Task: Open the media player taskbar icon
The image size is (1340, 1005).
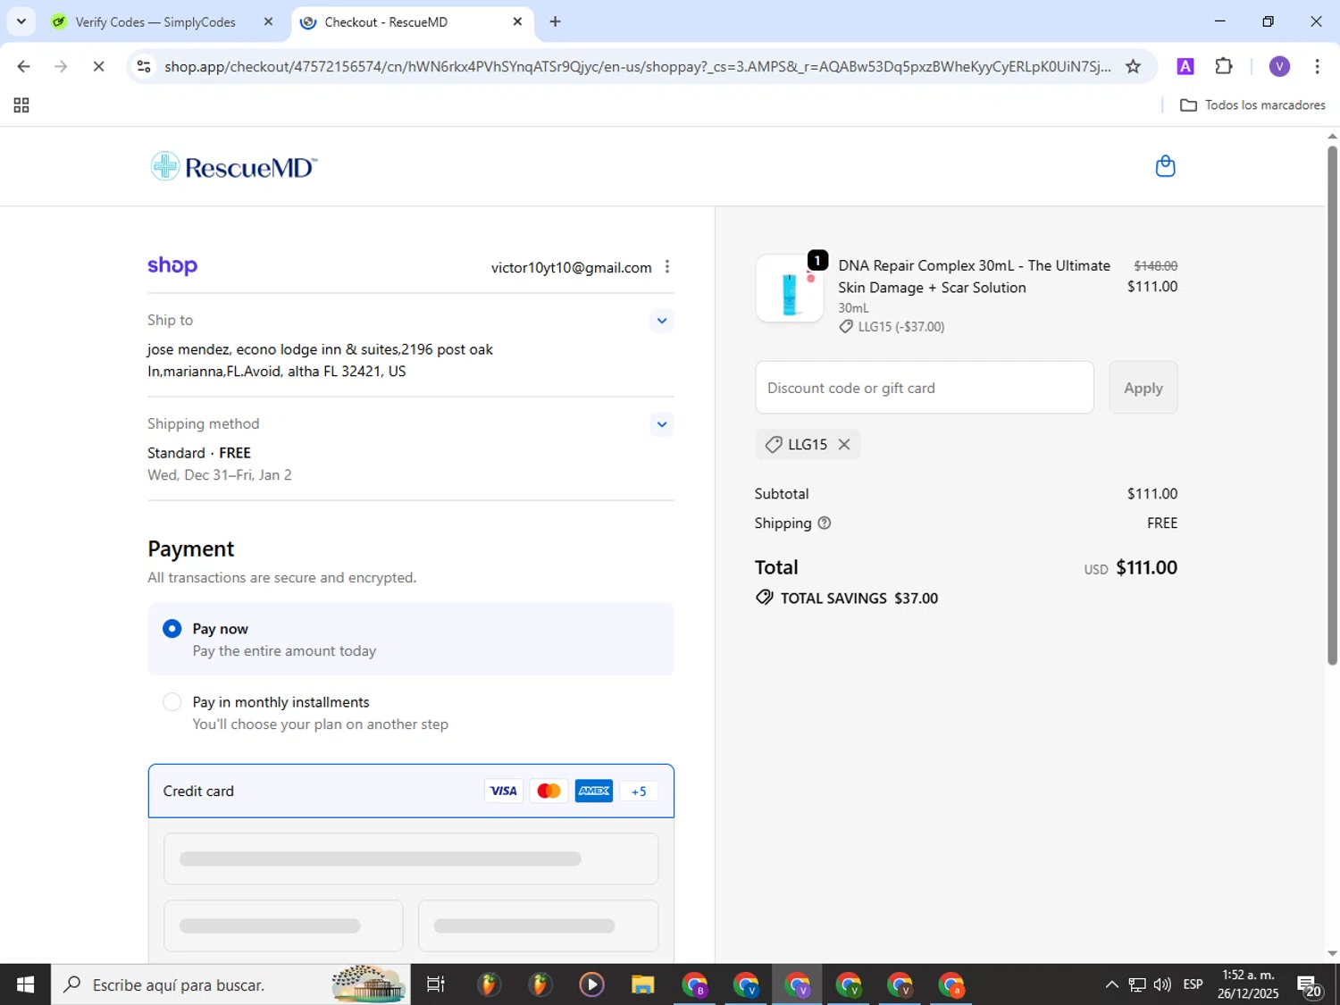Action: tap(591, 984)
